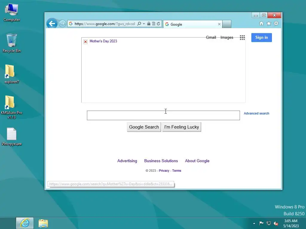Viewport: 306px width, 229px height.
Task: Open Business Solutions link
Action: click(161, 161)
